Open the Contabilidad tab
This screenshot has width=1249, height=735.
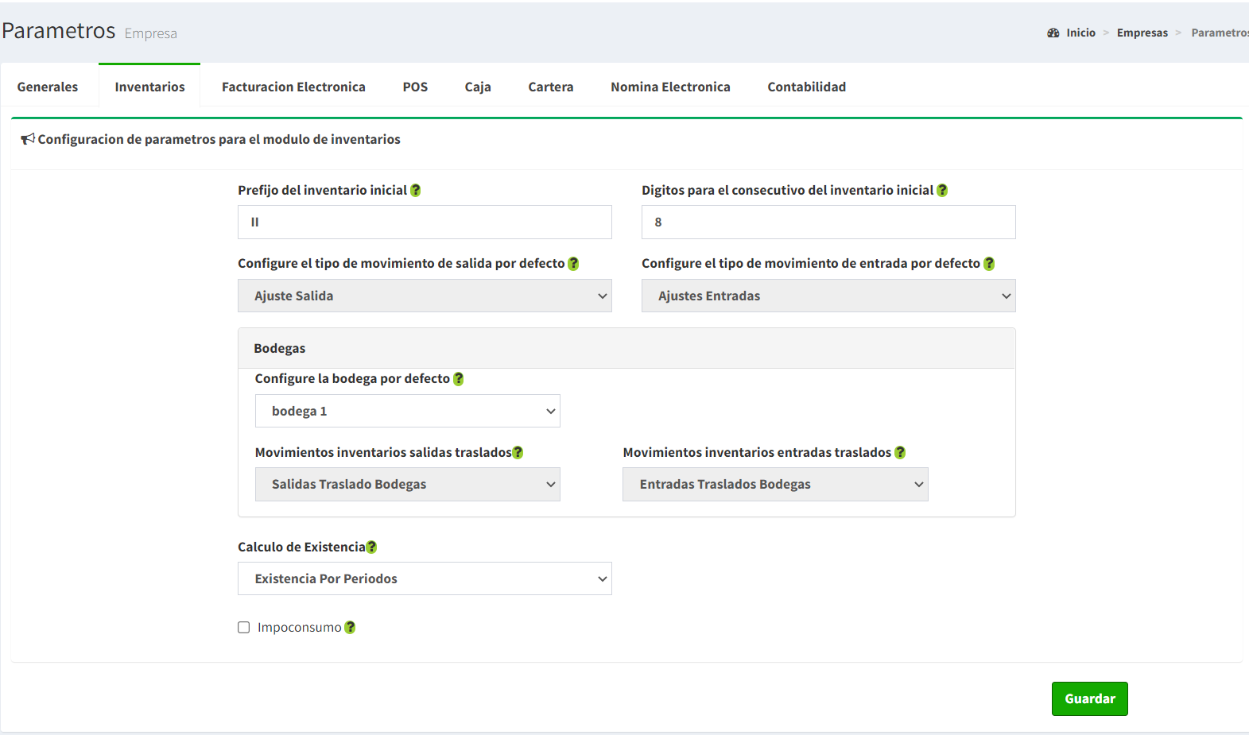click(x=806, y=87)
